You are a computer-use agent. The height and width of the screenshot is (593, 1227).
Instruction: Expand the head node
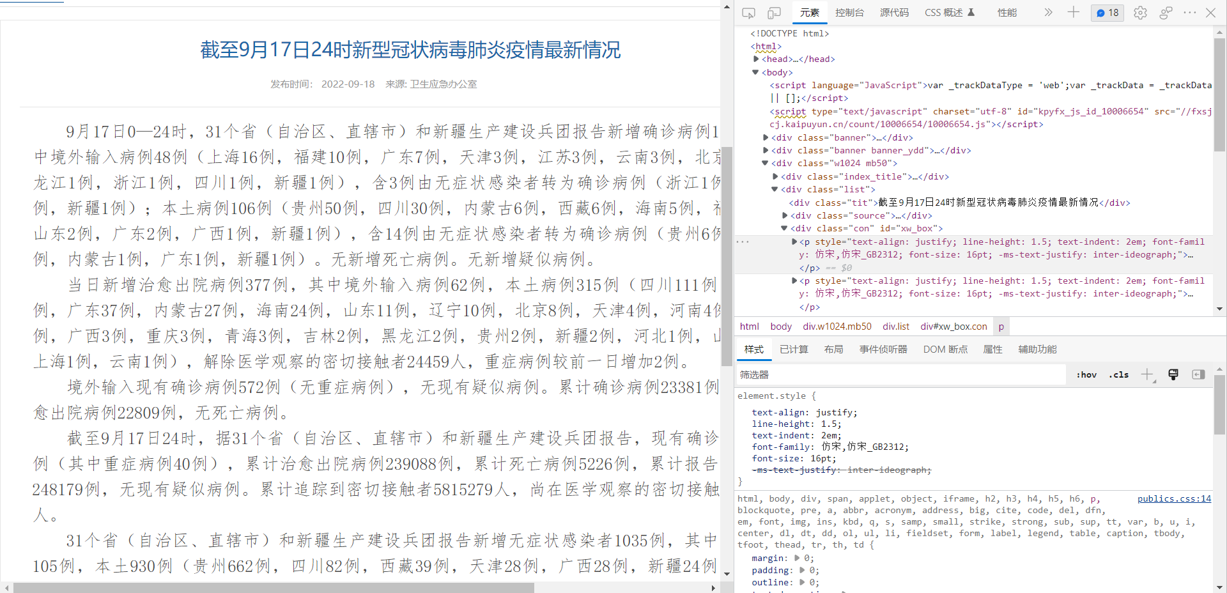point(756,59)
